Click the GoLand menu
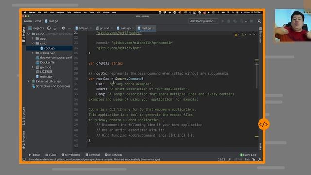 (32, 12)
